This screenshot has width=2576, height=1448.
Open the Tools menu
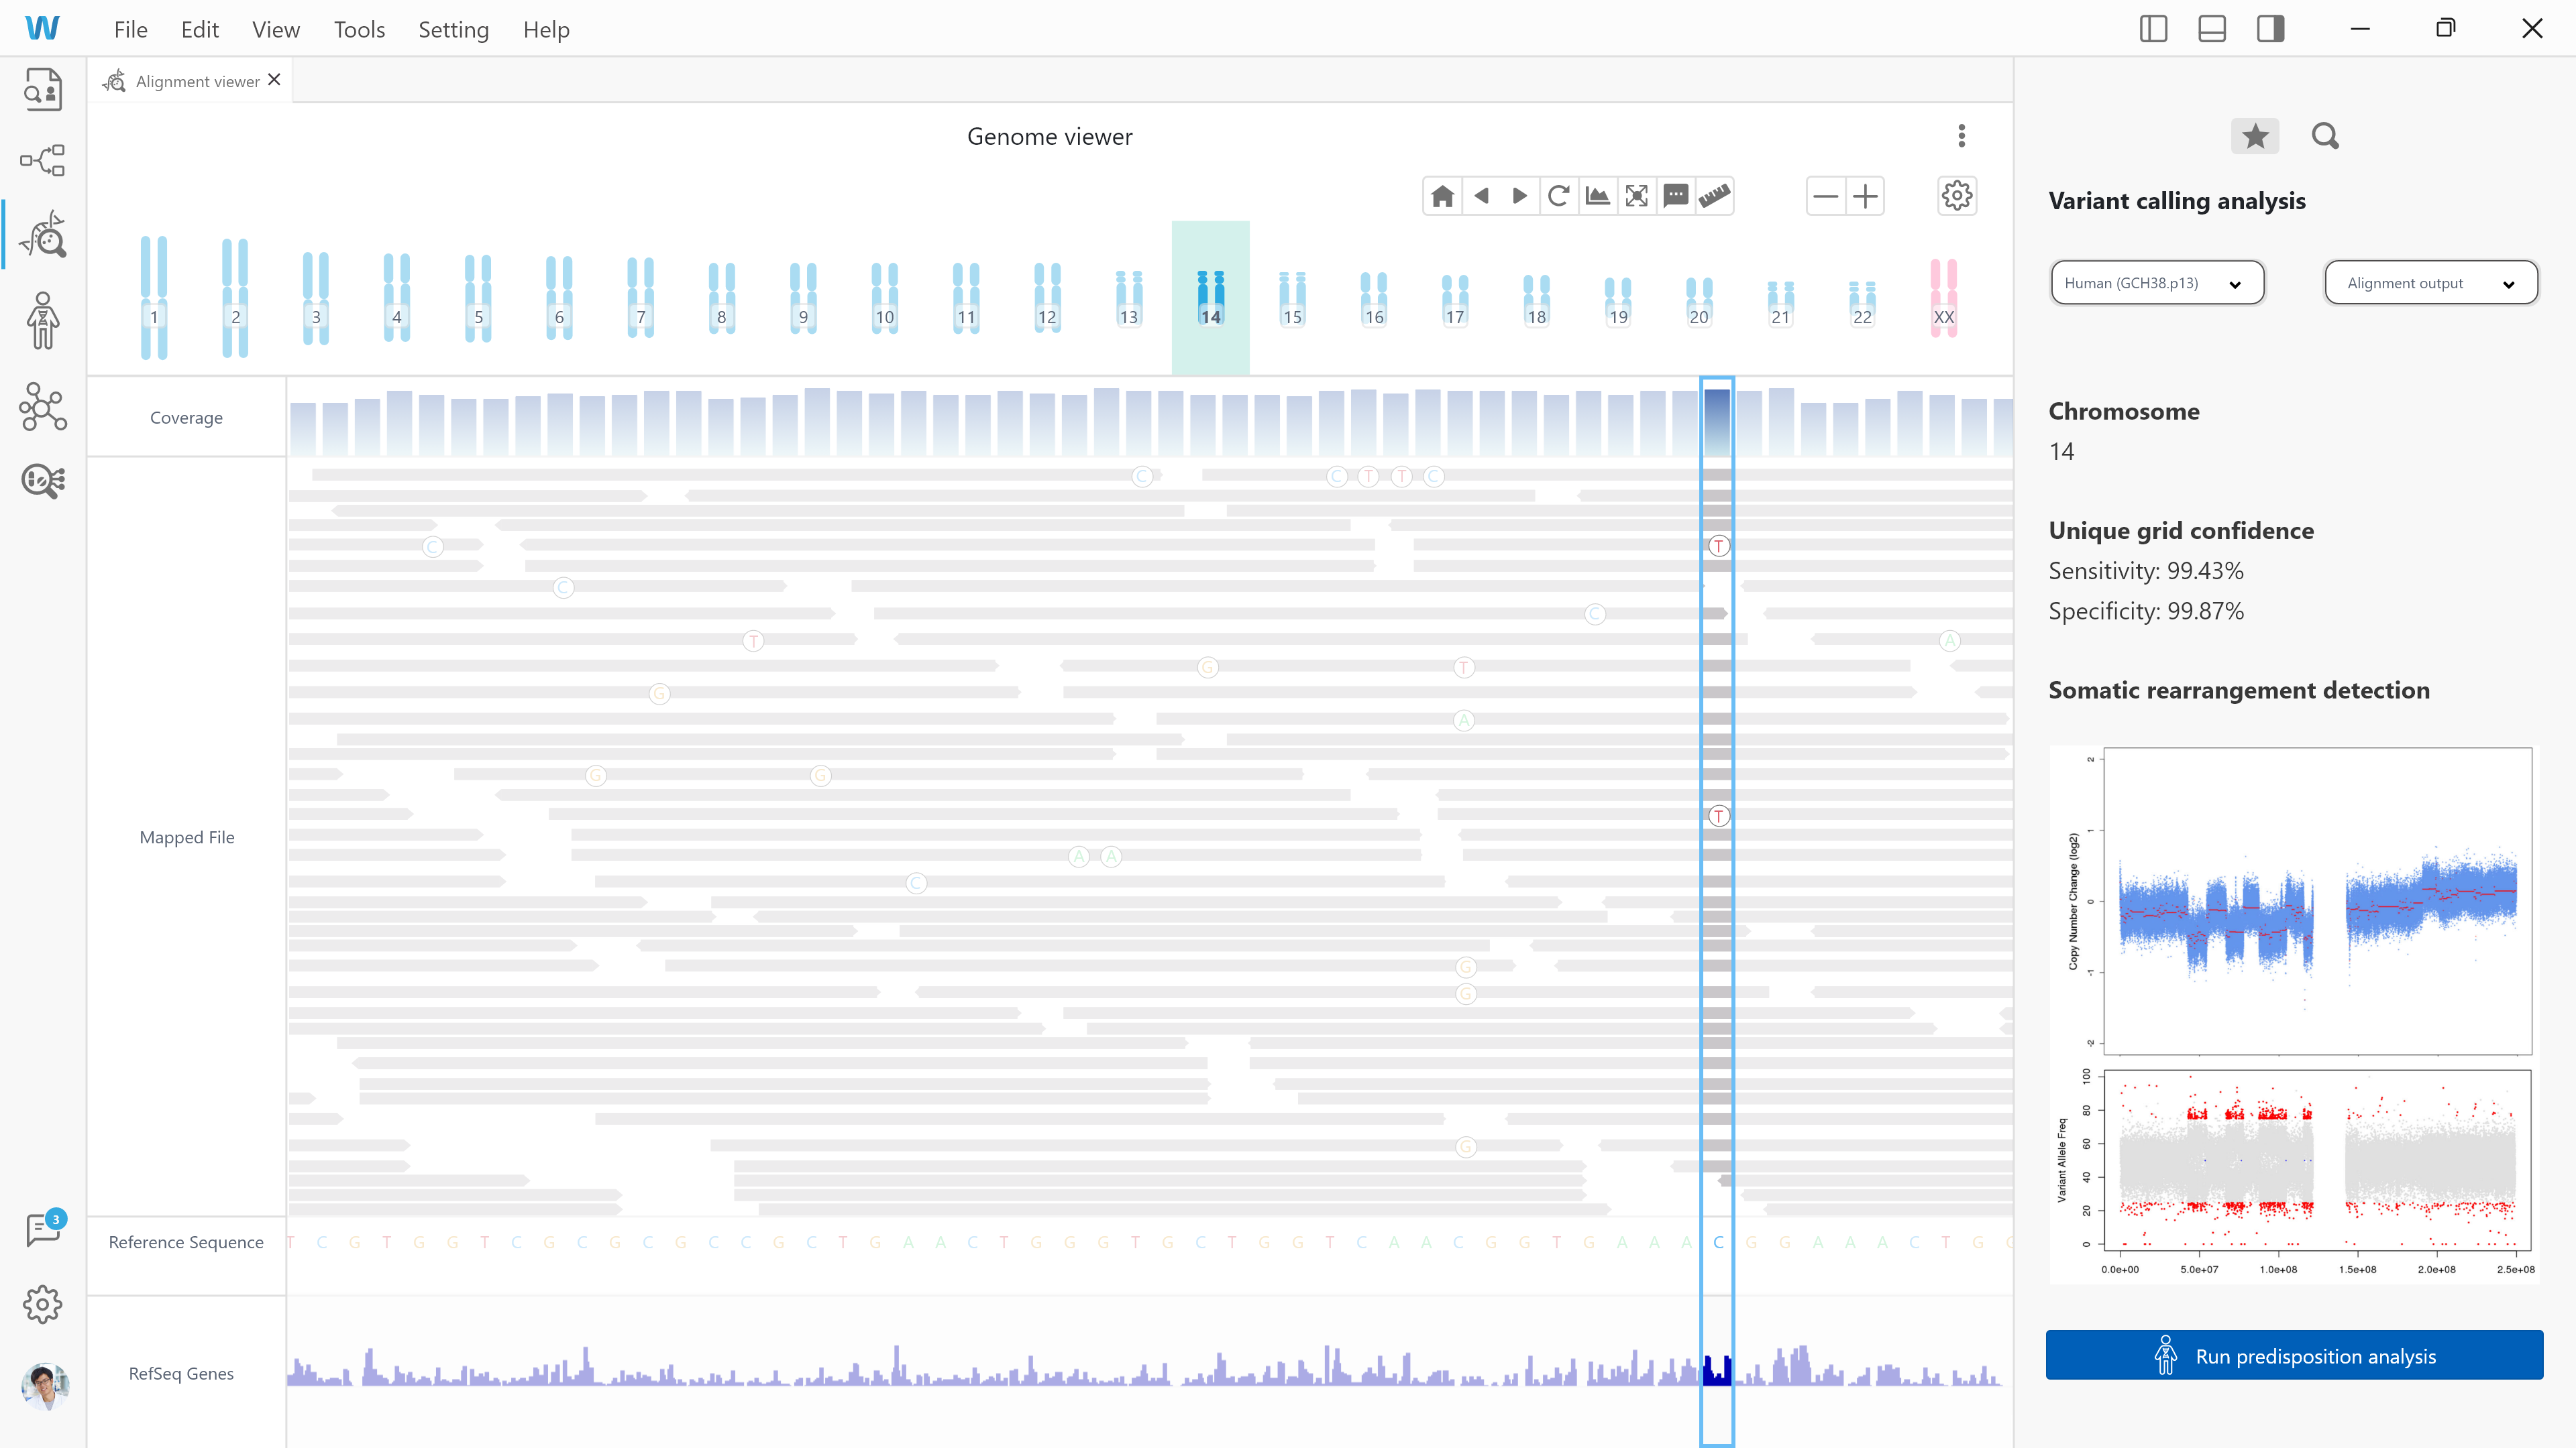(x=359, y=30)
